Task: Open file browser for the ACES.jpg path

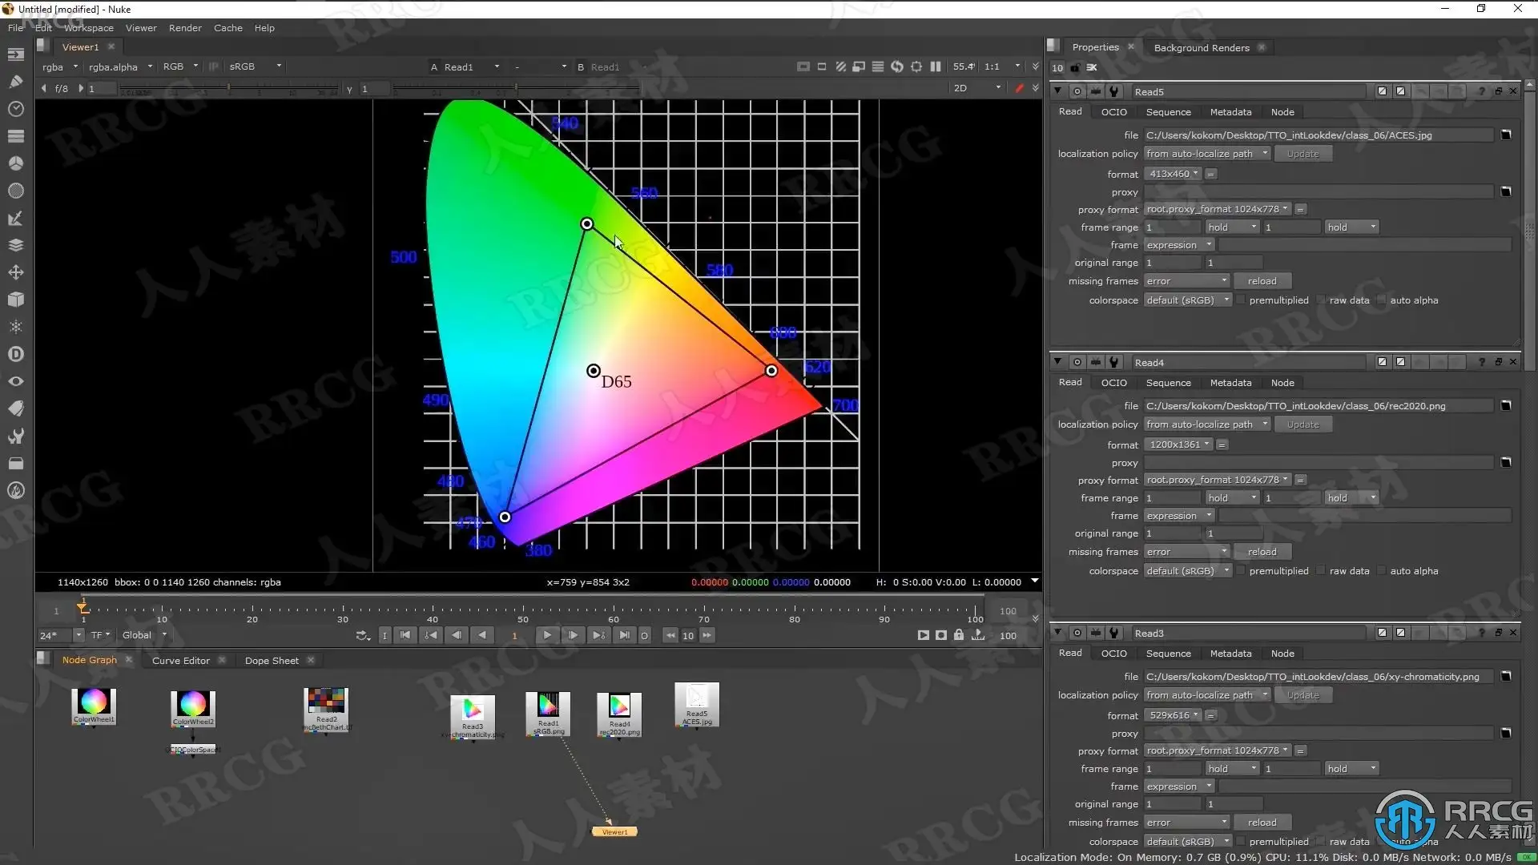Action: click(x=1506, y=135)
